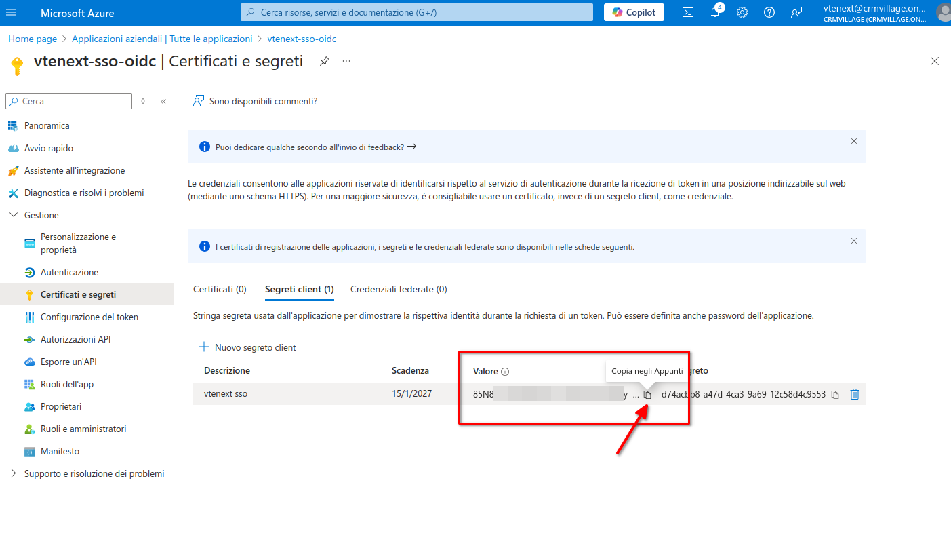Switch to the Certificati (0) tab
This screenshot has height=542, width=951.
coord(220,289)
